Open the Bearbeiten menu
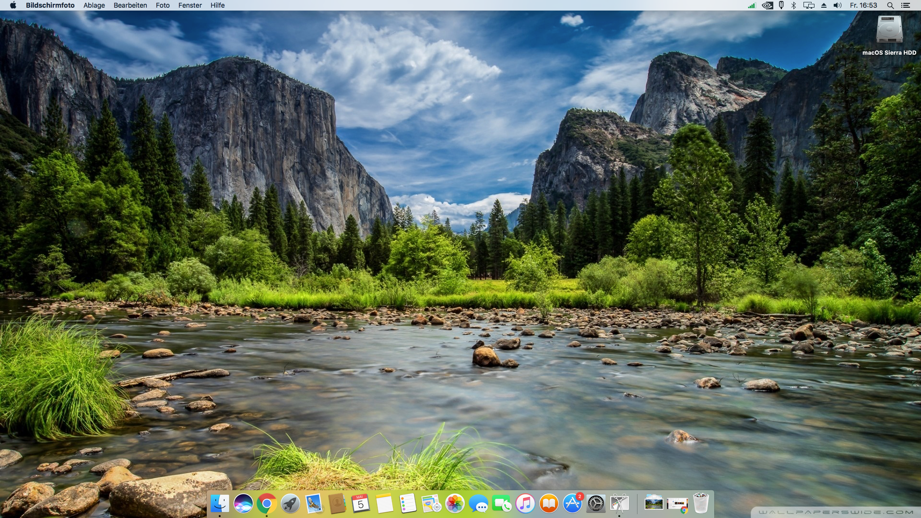The width and height of the screenshot is (921, 518). pyautogui.click(x=130, y=5)
